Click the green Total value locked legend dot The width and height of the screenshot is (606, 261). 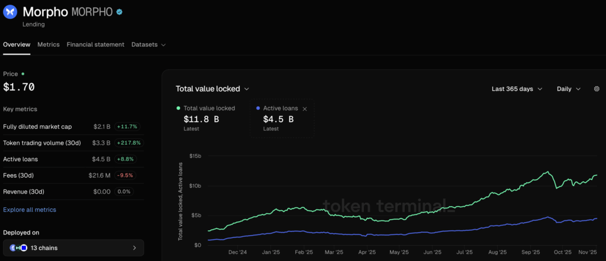tap(179, 109)
